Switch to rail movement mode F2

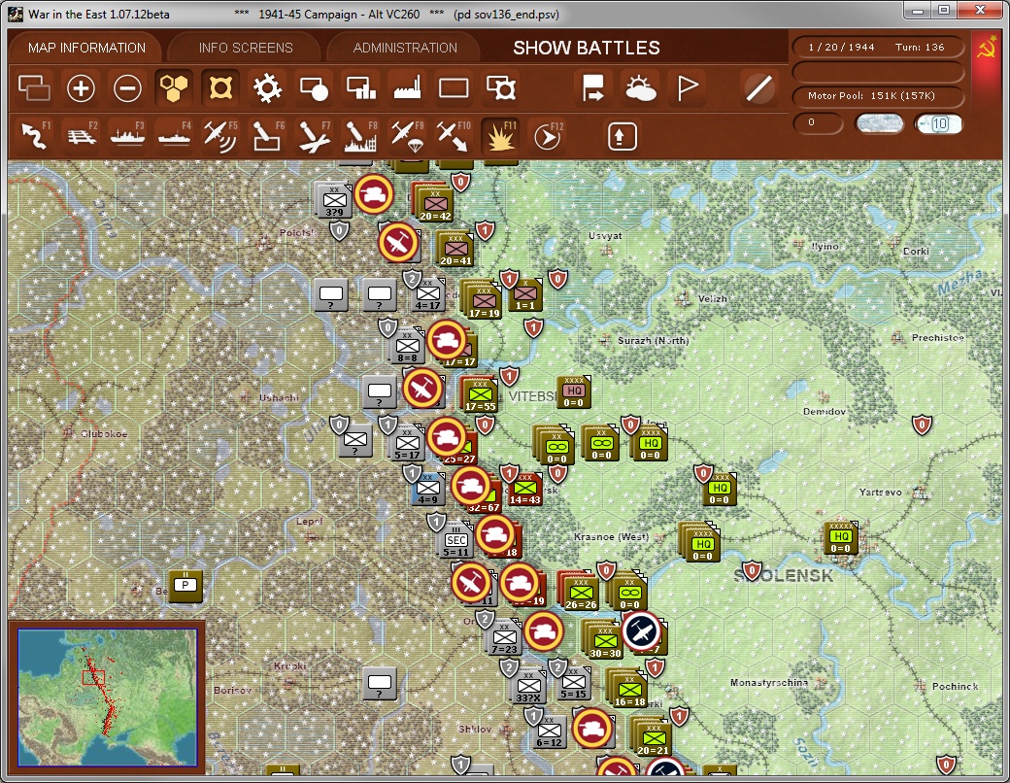tap(82, 135)
